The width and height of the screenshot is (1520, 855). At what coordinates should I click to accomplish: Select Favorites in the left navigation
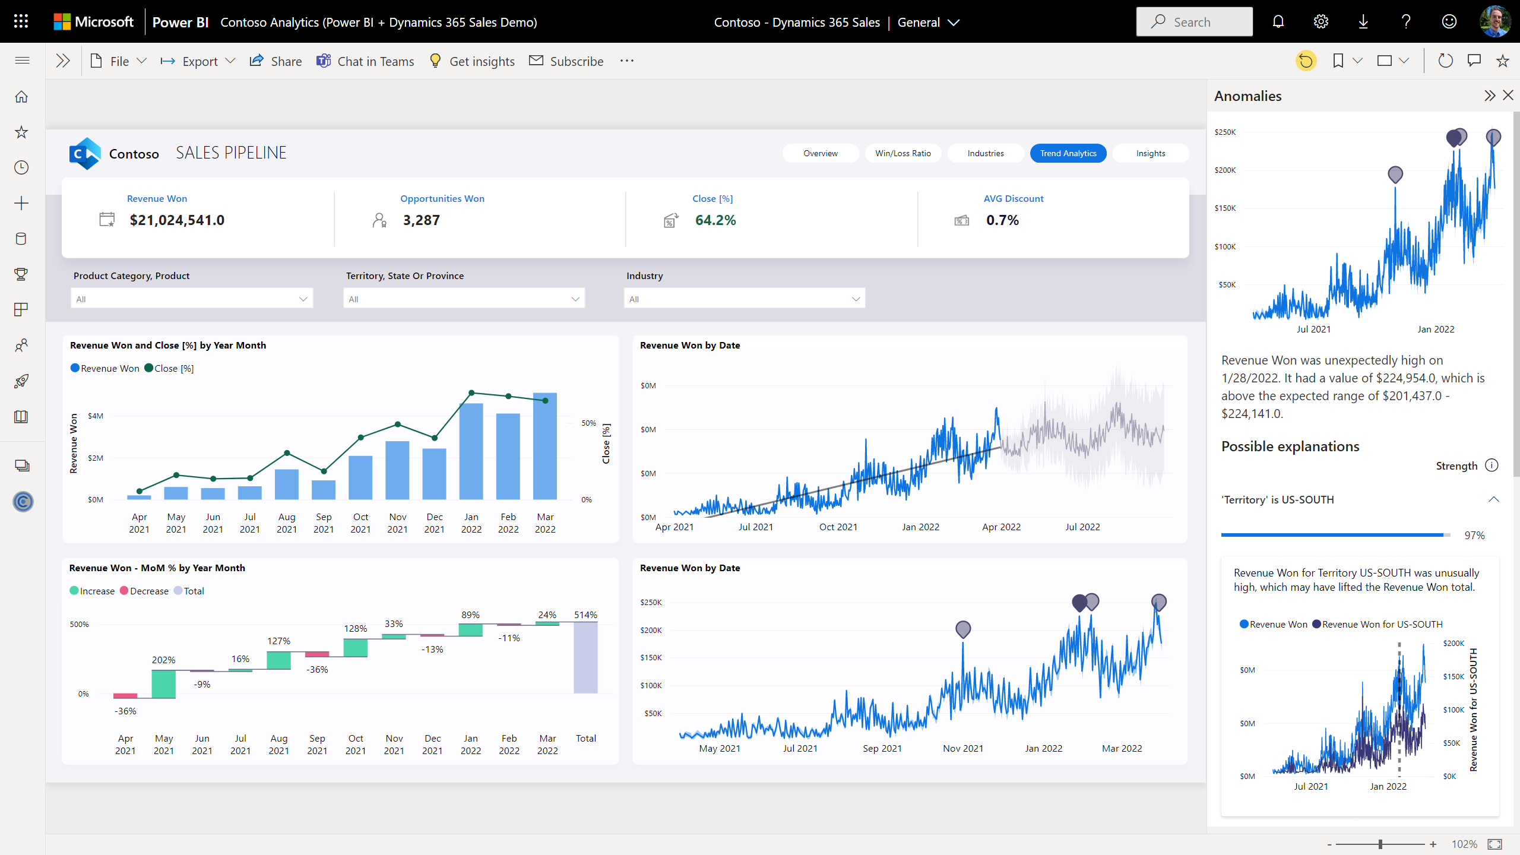(21, 132)
